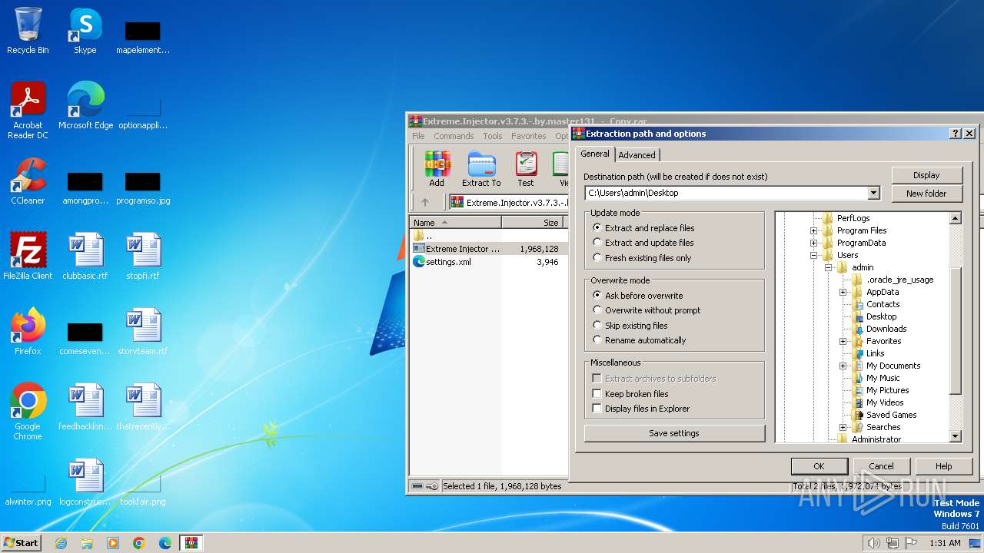The height and width of the screenshot is (553, 984).
Task: Click the folder tree scroll down arrow
Action: [956, 436]
